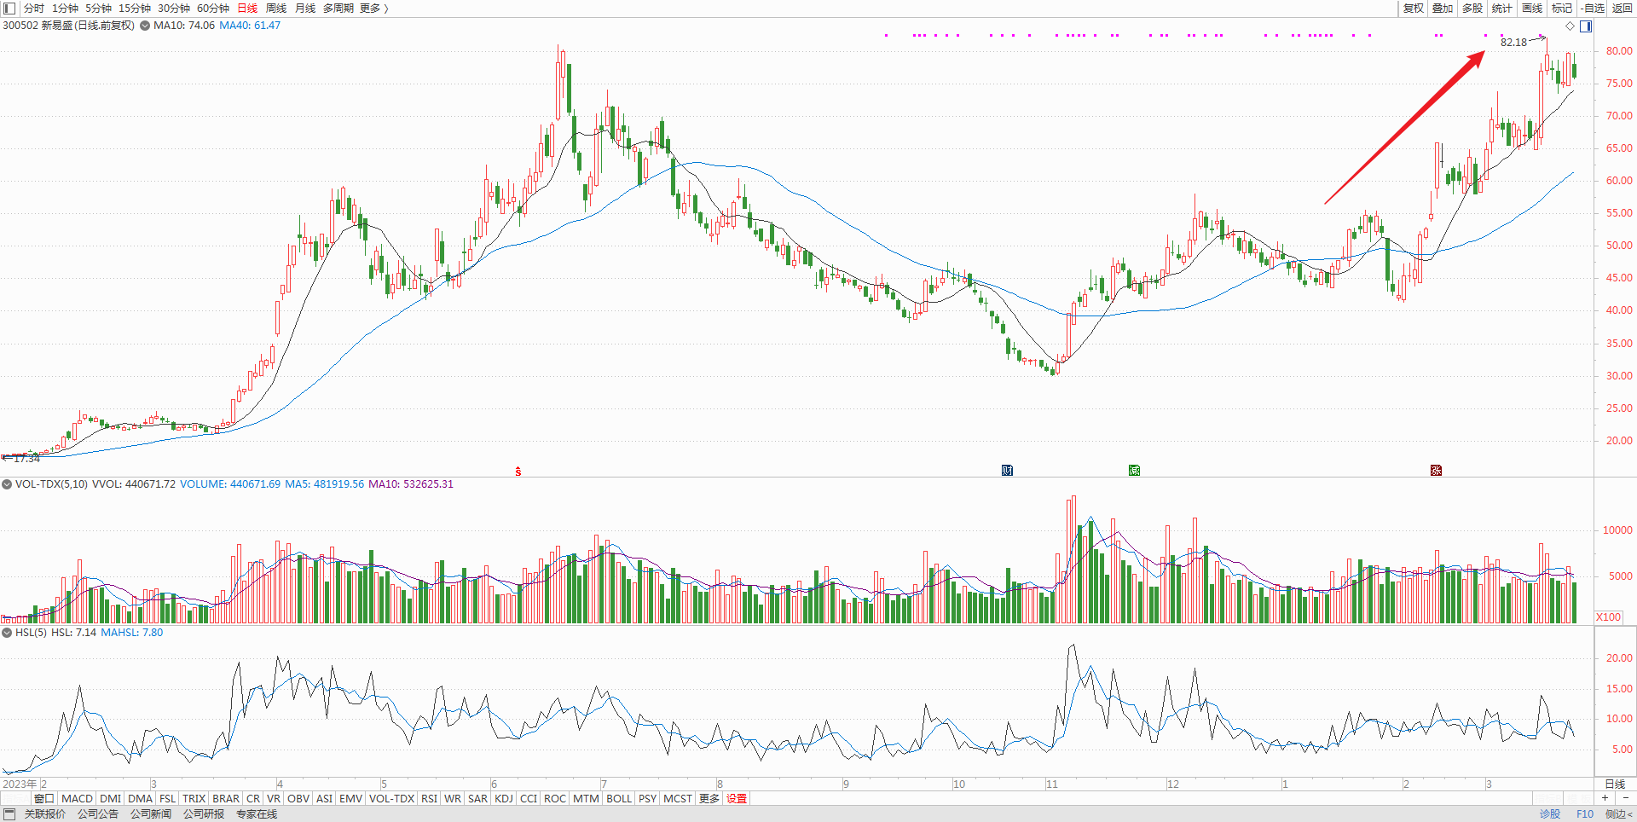This screenshot has width=1637, height=822.
Task: Select BOLL indicator tab
Action: (619, 799)
